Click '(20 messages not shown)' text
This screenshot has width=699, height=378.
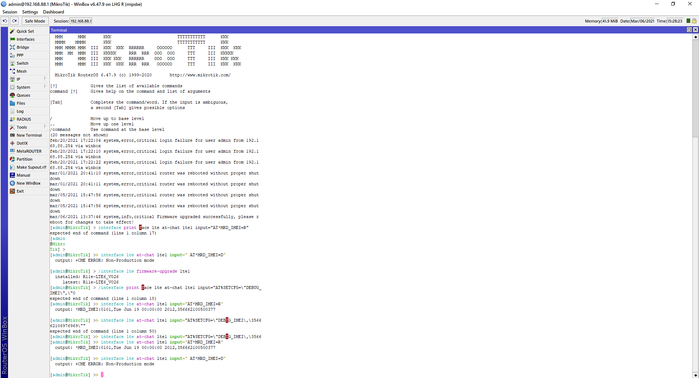click(x=79, y=135)
